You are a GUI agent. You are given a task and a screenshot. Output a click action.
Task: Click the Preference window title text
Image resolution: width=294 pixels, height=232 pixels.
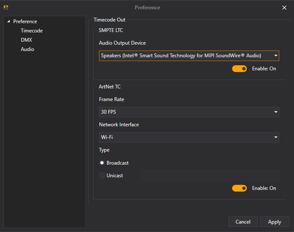(x=147, y=8)
